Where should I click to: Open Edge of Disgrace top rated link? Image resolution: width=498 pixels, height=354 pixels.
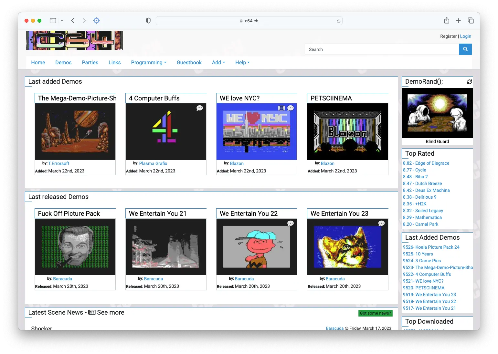click(426, 163)
